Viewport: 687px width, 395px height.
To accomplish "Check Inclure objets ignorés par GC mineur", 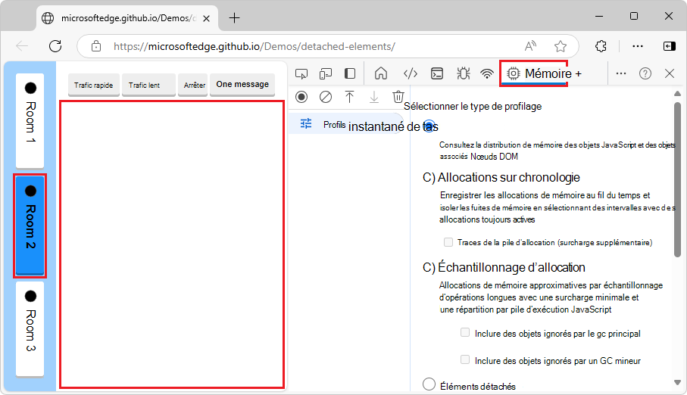I will point(465,359).
